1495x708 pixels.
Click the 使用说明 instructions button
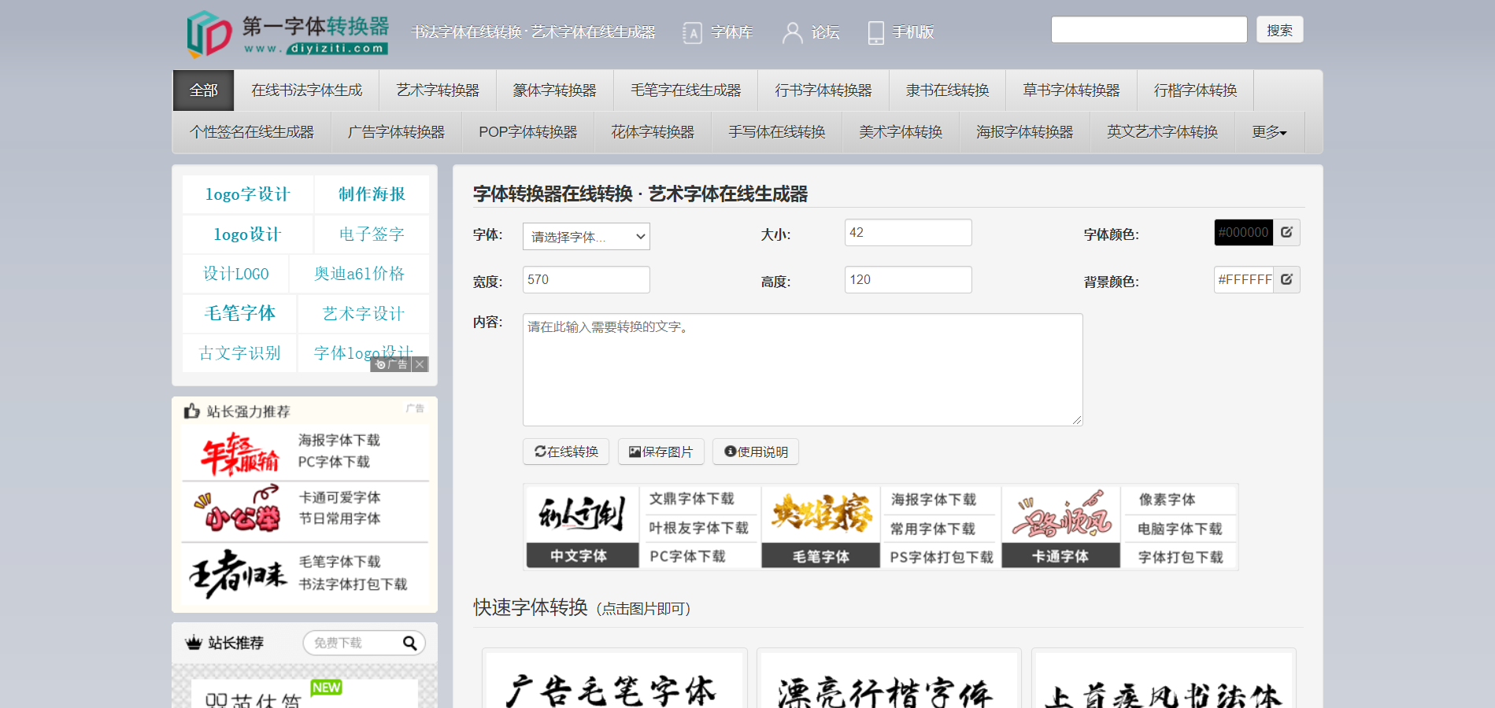(x=756, y=452)
